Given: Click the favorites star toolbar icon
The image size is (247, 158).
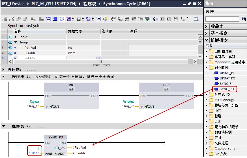Looking at the screenshot, I should [105, 19].
